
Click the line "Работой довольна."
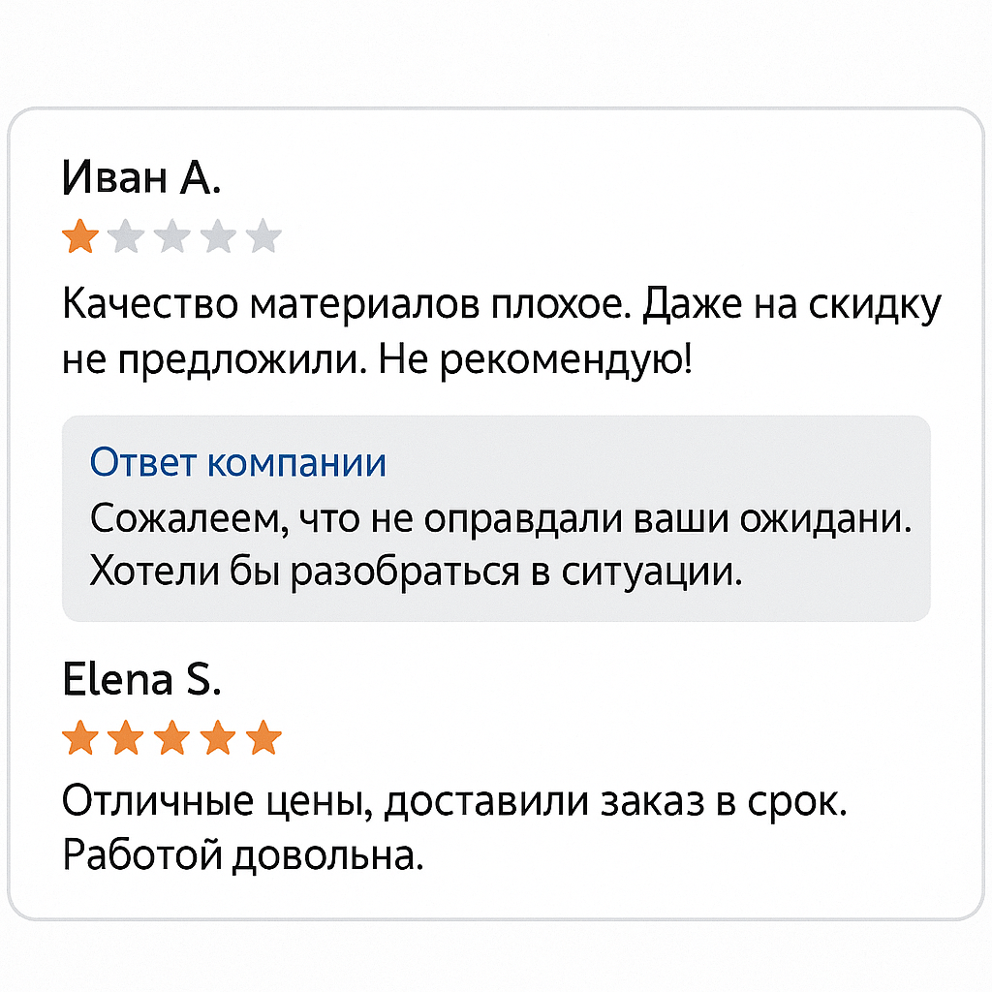243,855
